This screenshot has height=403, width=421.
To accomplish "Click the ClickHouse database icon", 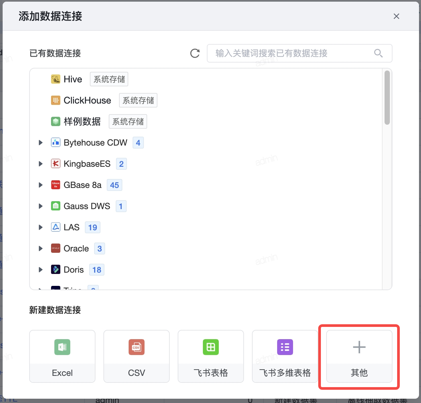I will point(56,100).
